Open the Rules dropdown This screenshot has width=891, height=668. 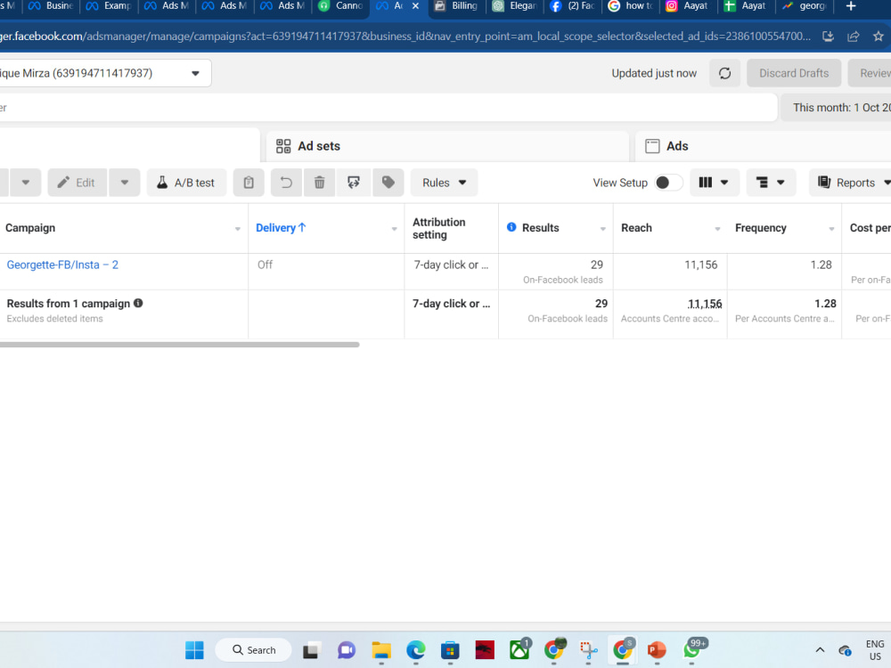pos(444,183)
